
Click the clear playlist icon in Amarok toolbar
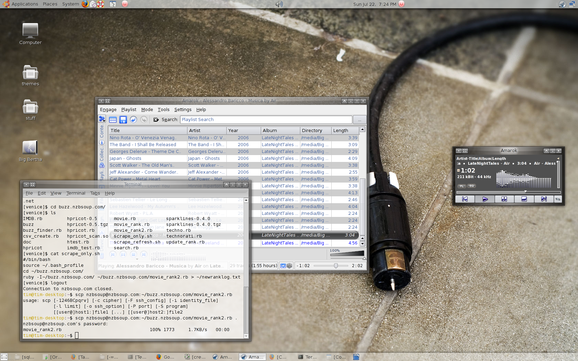point(113,120)
